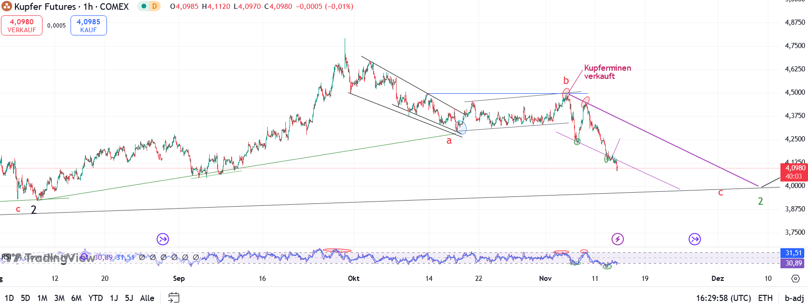Open the purple lightning event marker icon
Viewport: 808px width, 307px height.
pos(617,239)
